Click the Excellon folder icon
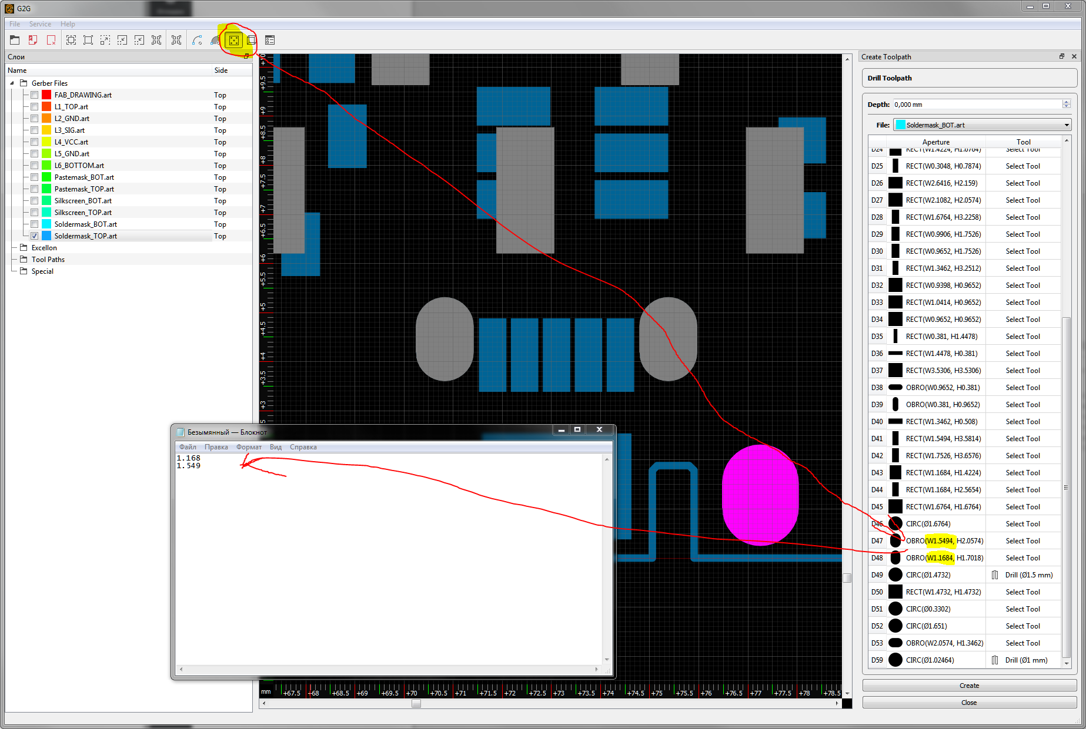 tap(24, 247)
